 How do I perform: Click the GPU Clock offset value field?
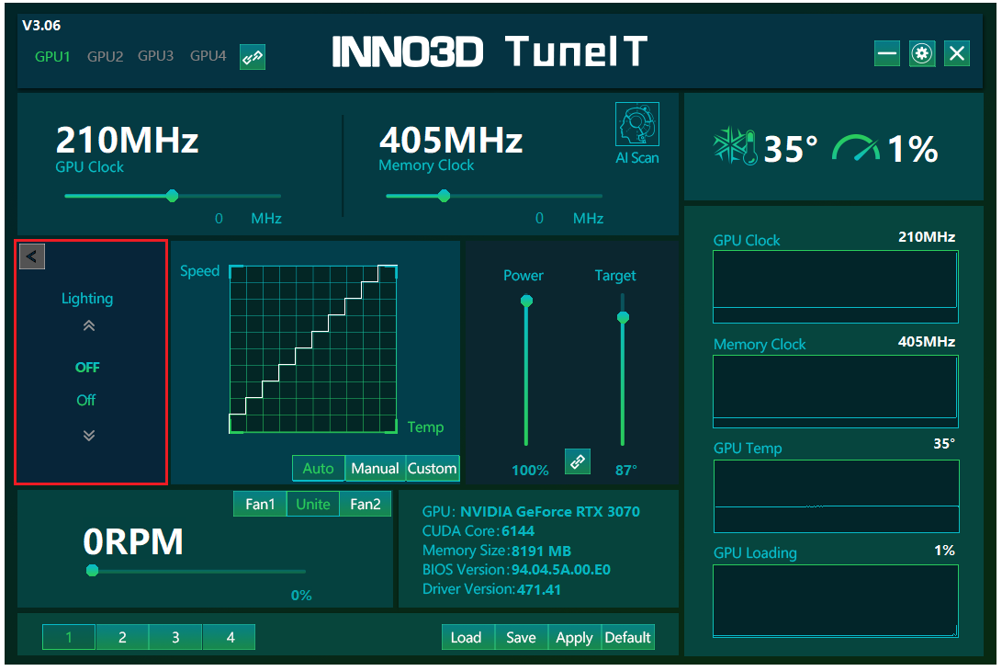click(x=219, y=218)
